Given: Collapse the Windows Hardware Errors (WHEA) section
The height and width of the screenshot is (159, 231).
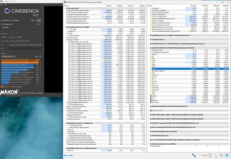Looking at the screenshot, I should [148, 144].
